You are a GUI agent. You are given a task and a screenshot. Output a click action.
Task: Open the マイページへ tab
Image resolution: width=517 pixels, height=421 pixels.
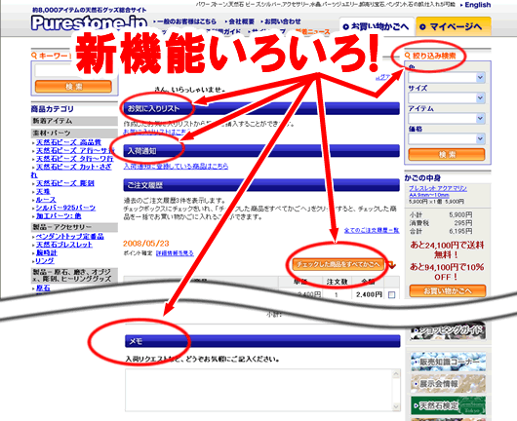click(x=454, y=26)
